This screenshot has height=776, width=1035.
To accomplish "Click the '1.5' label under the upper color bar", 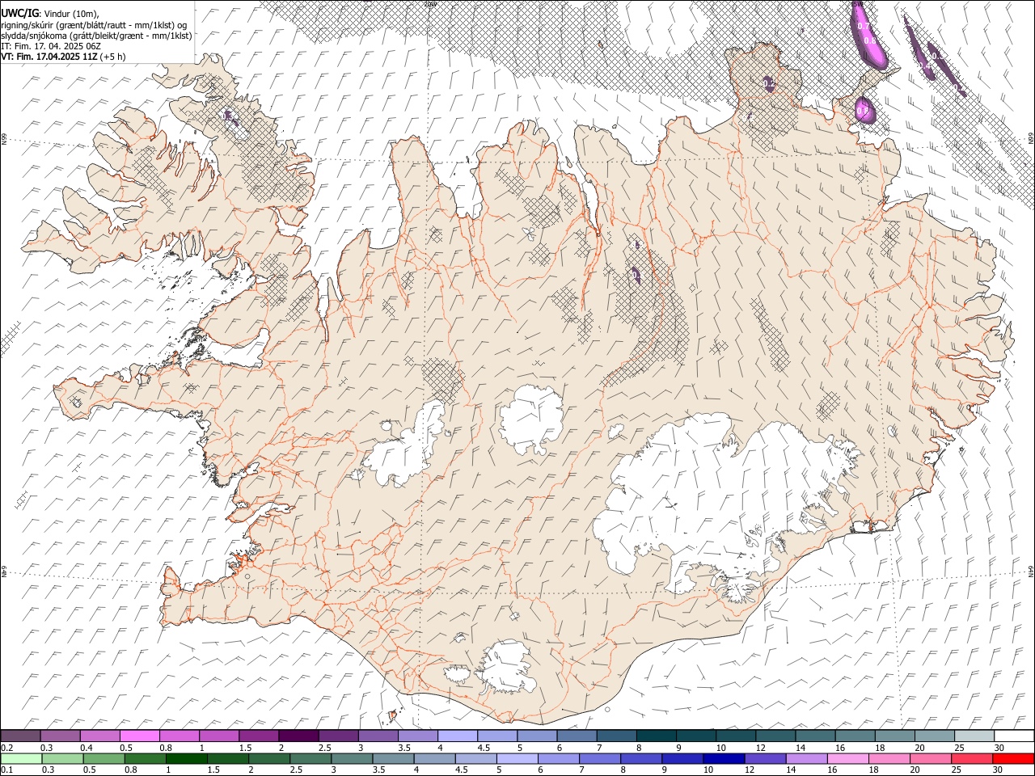I will [x=245, y=748].
